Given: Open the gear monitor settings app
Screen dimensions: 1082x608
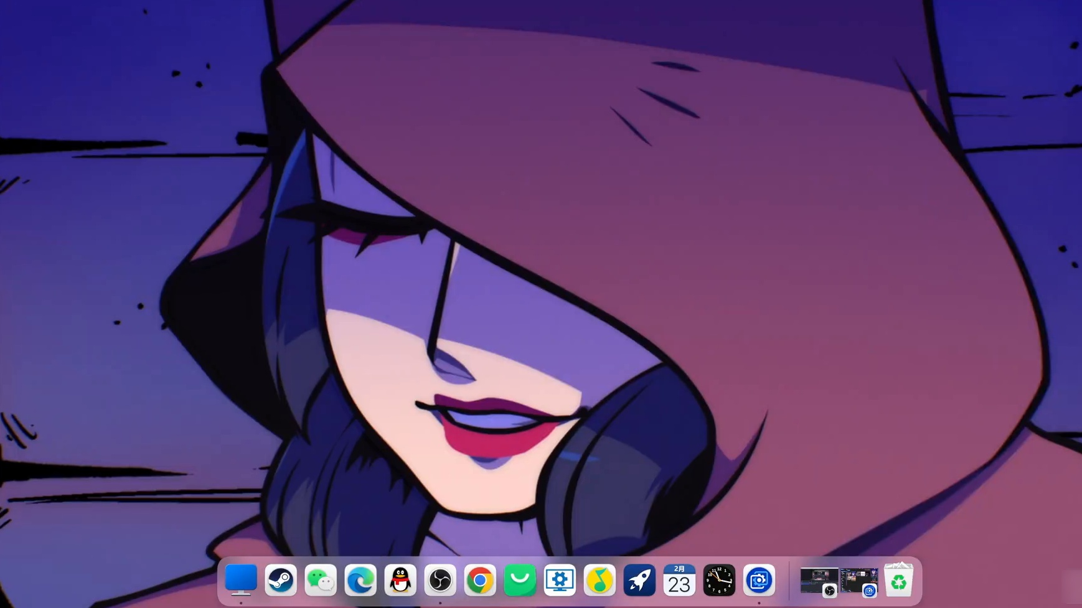Looking at the screenshot, I should point(560,581).
